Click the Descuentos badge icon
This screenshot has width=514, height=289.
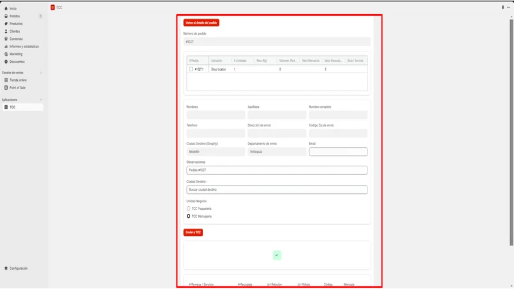[x=6, y=62]
